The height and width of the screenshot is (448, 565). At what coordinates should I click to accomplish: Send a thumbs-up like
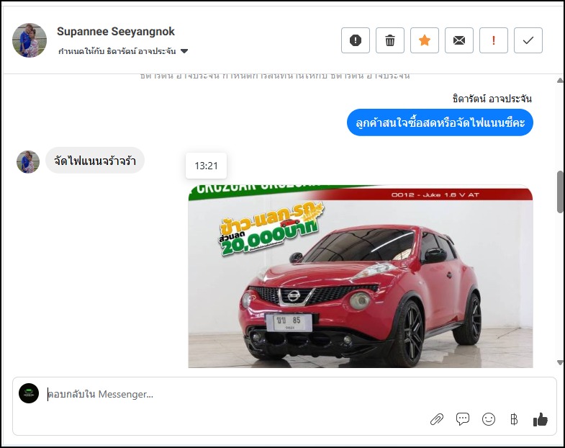tap(541, 419)
